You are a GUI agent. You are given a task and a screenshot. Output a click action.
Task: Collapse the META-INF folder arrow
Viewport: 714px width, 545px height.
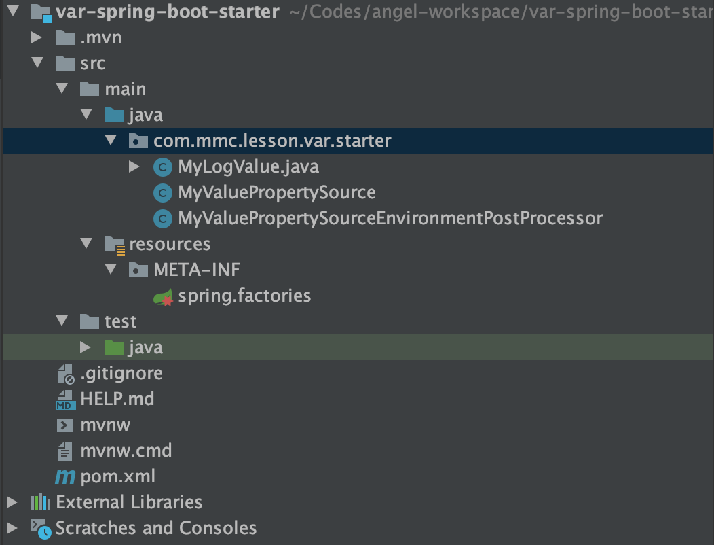(111, 269)
